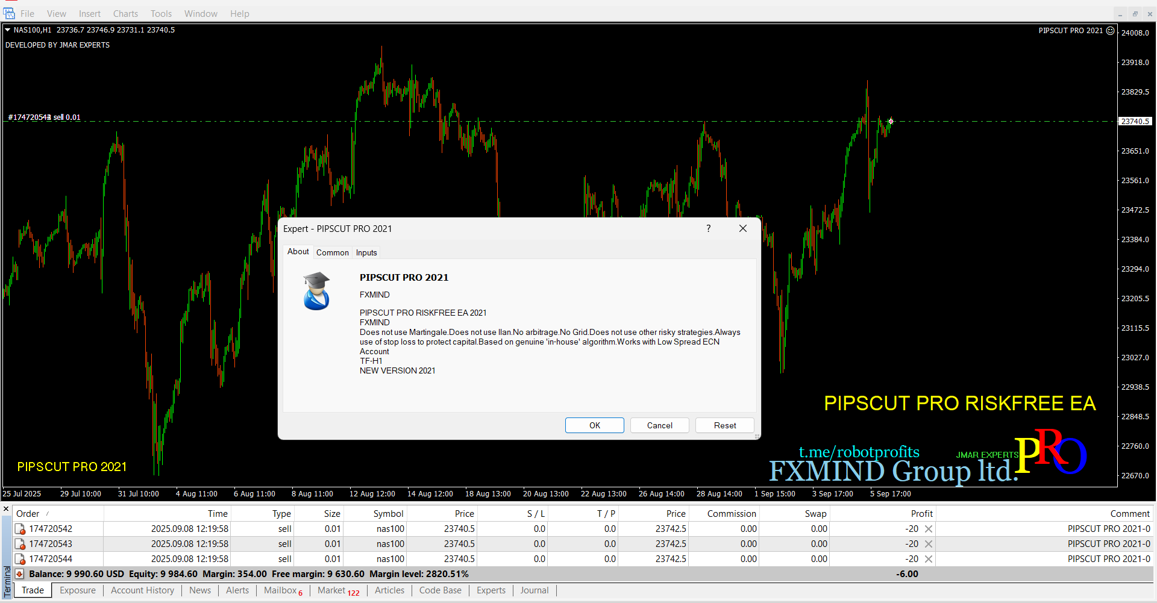
Task: Open the Exposure tab in Terminal
Action: tap(78, 590)
